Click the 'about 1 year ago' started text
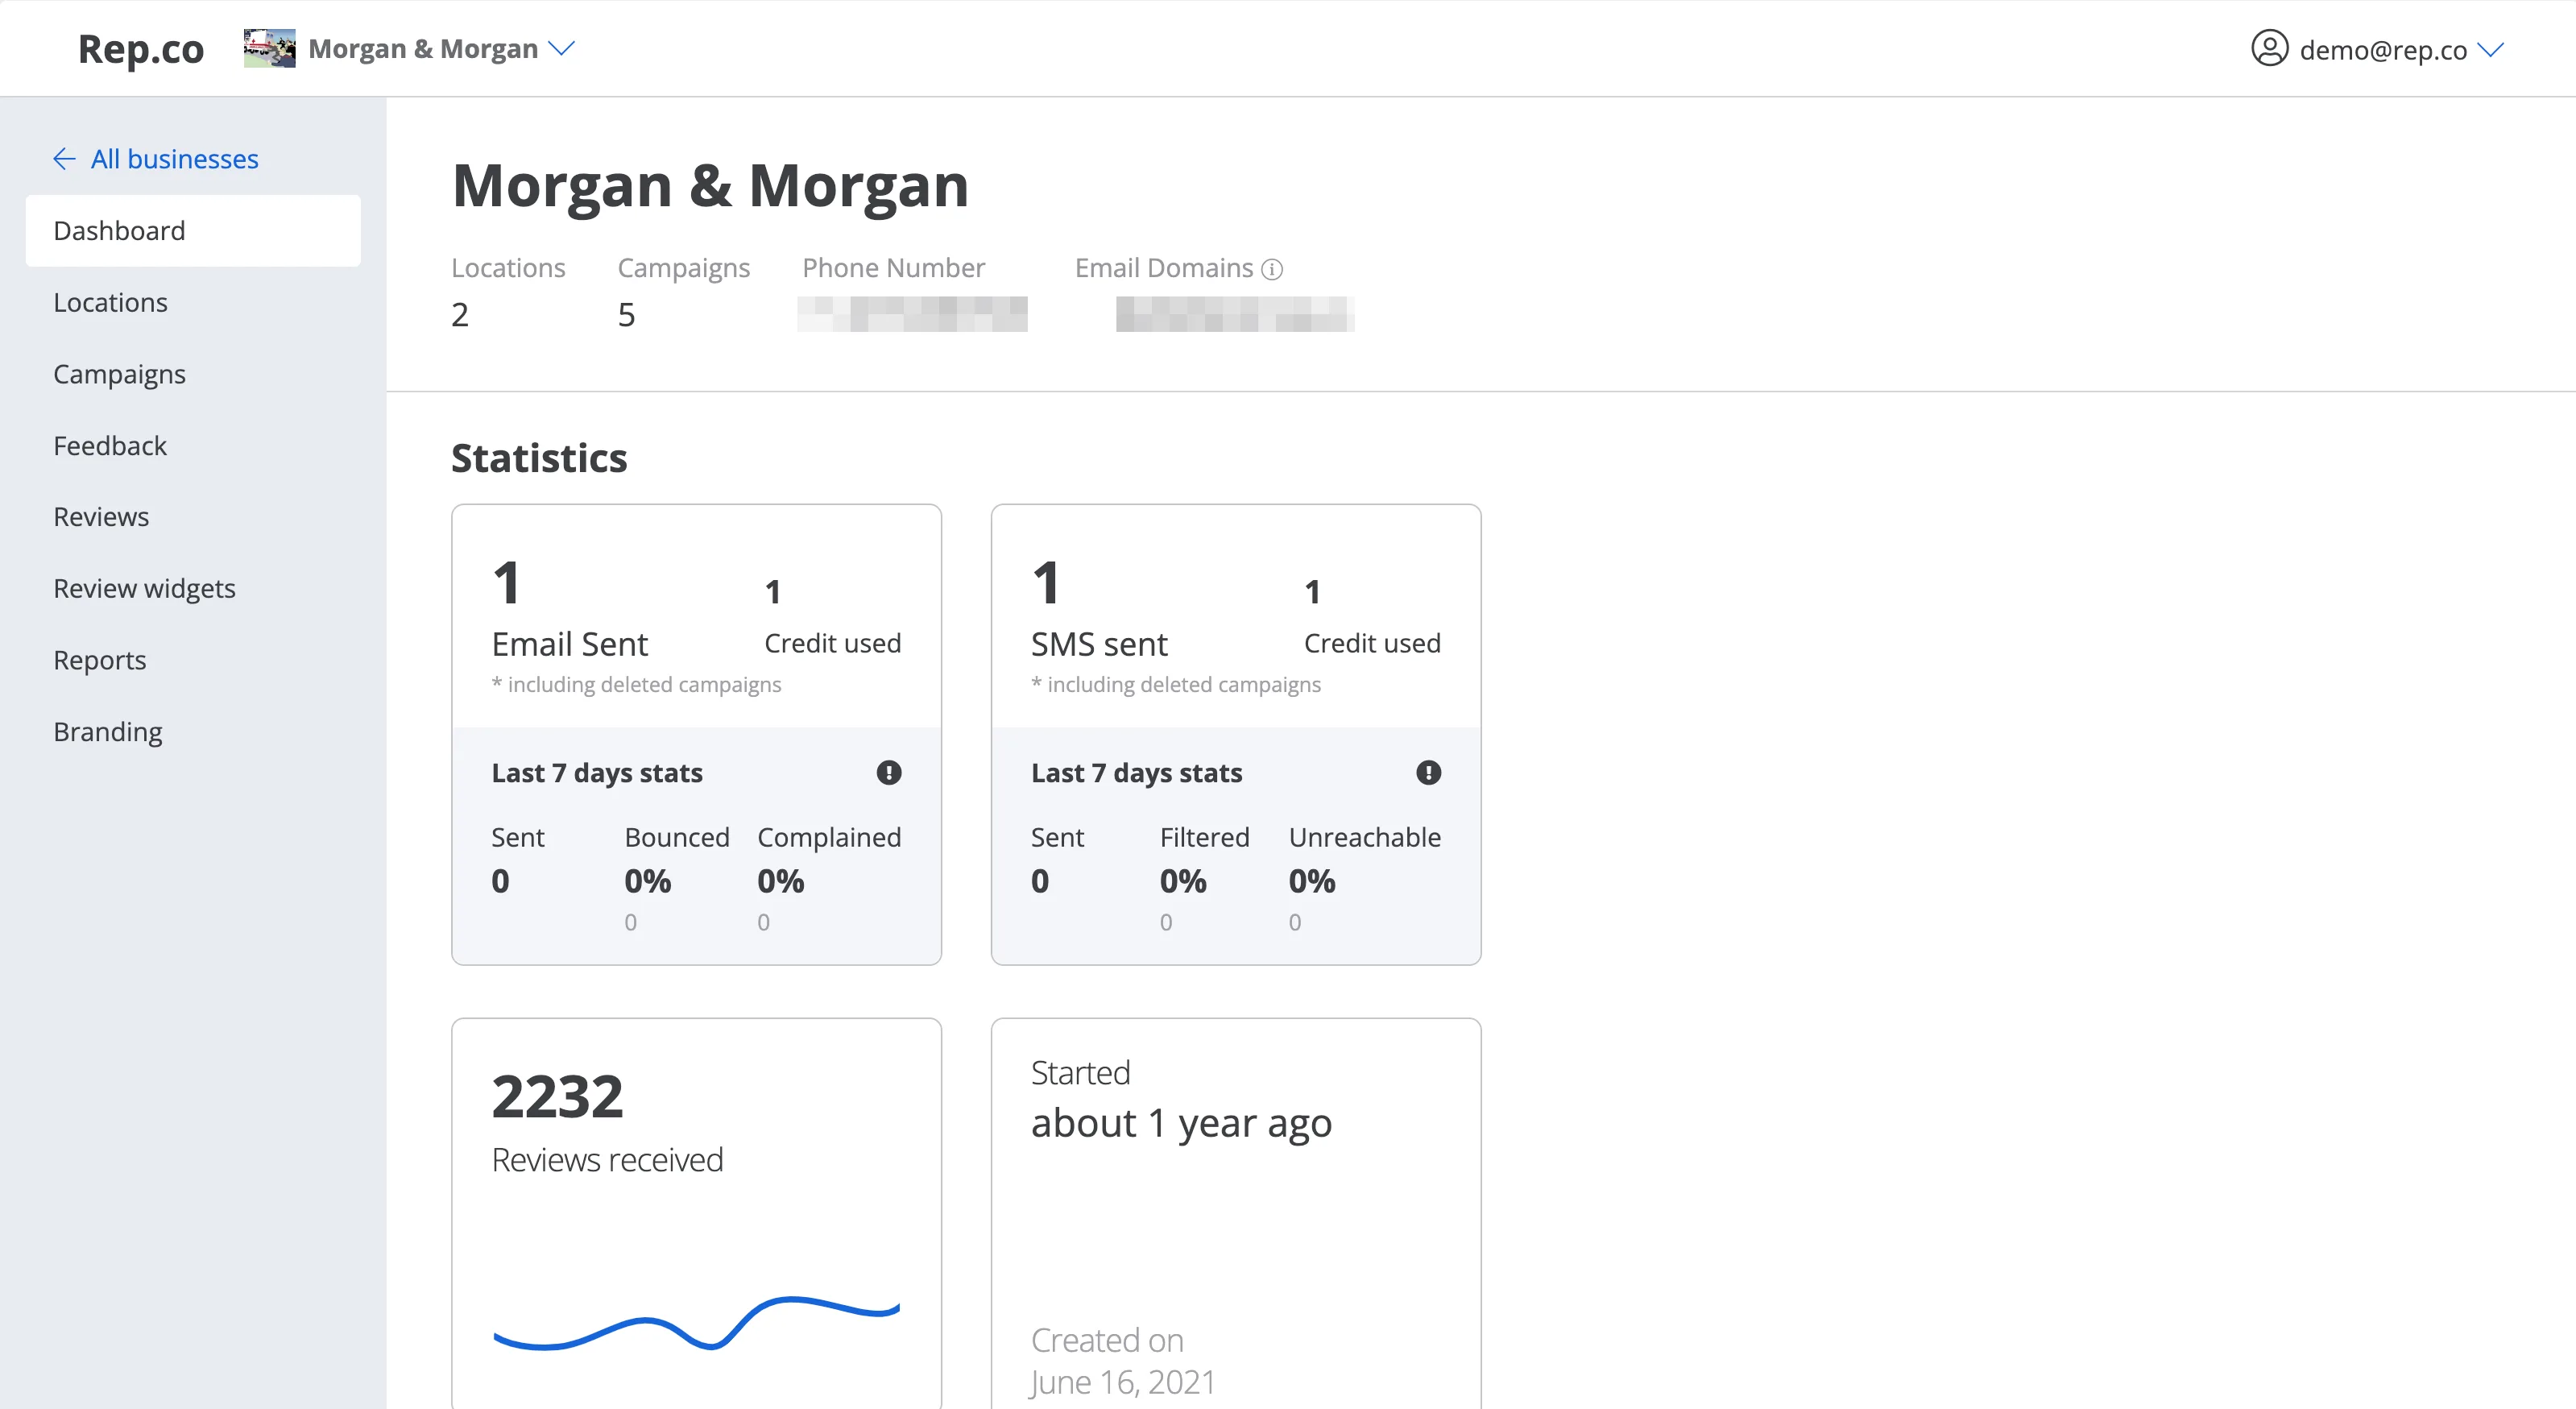The image size is (2576, 1409). point(1181,1124)
